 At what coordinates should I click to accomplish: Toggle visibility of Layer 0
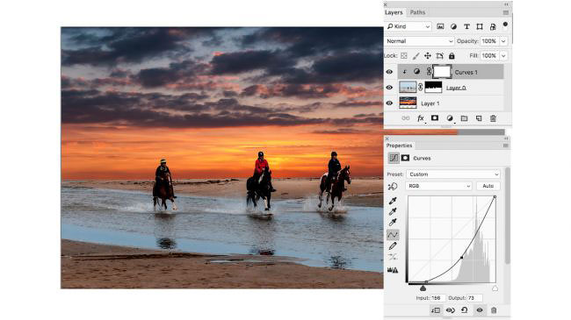pos(389,88)
